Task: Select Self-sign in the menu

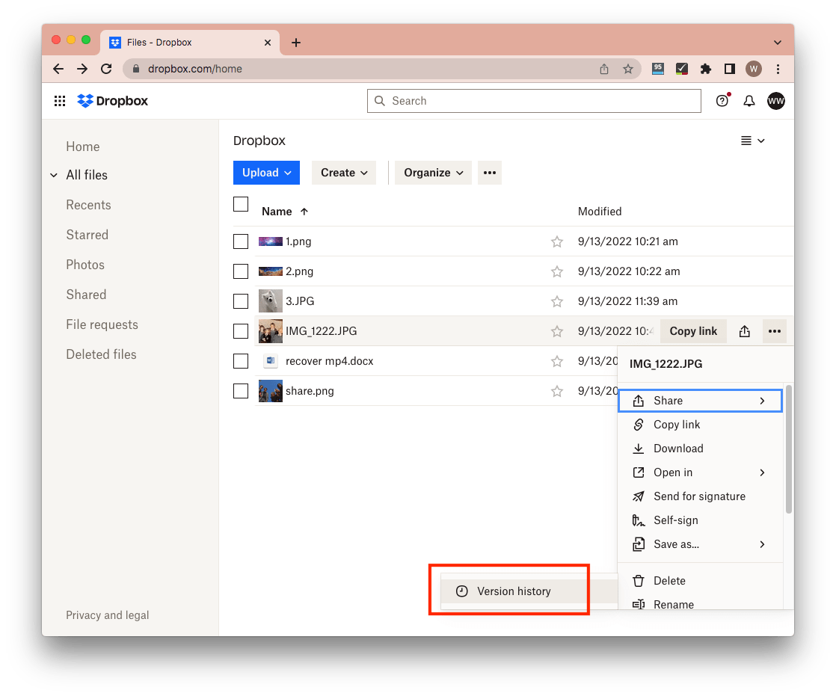Action: (700, 520)
